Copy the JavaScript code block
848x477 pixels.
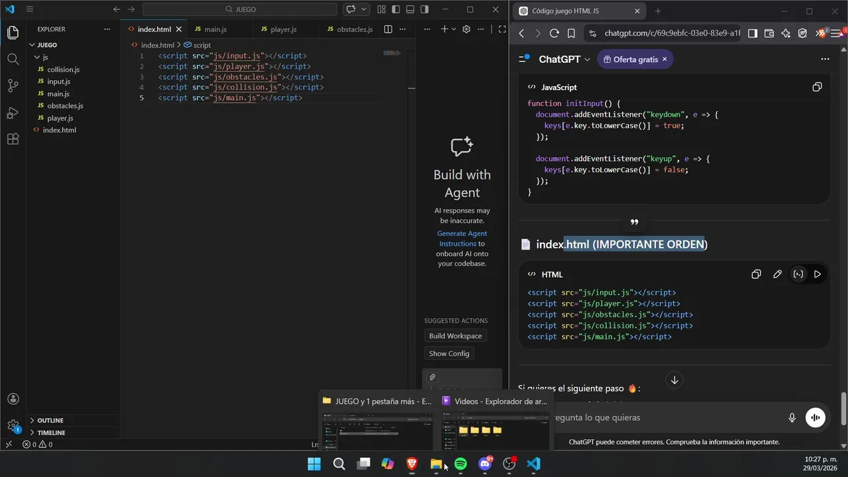(x=817, y=87)
